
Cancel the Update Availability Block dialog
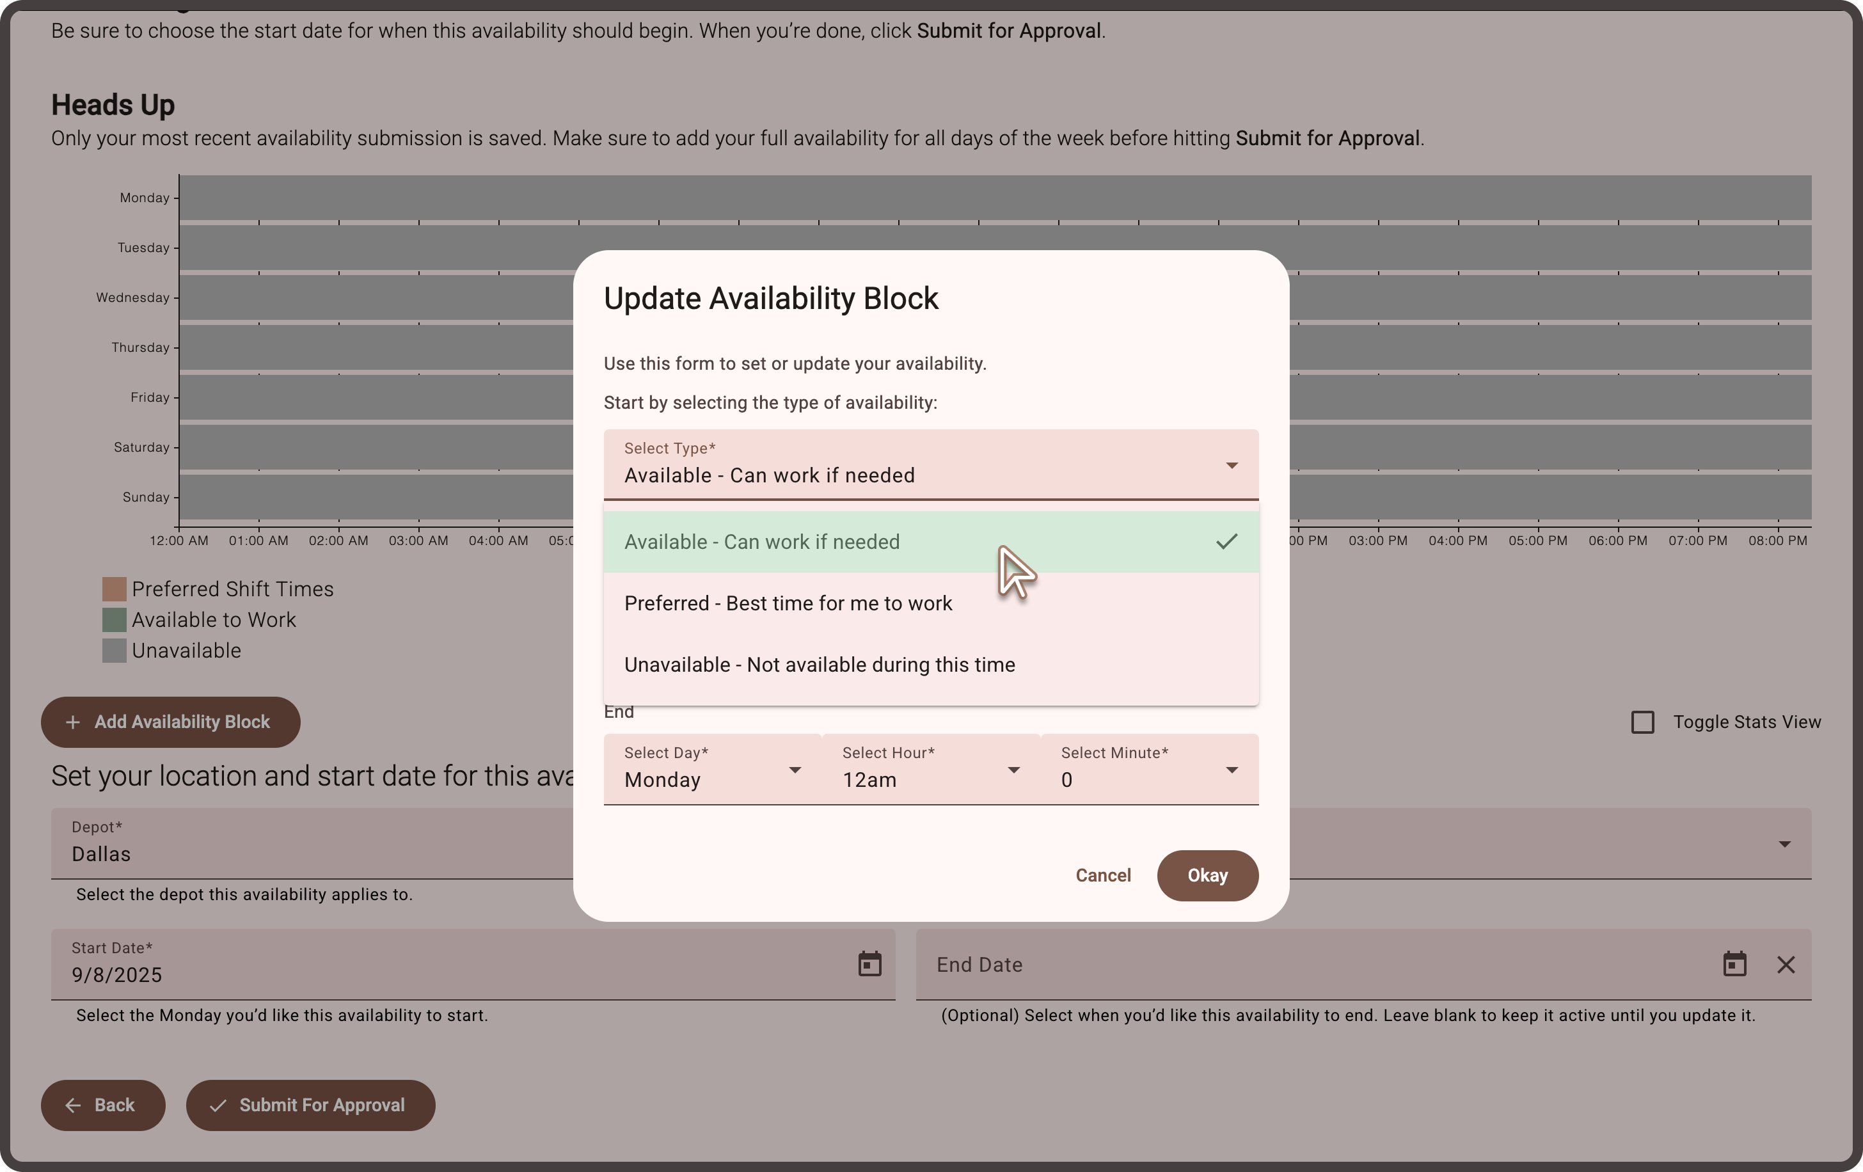coord(1102,875)
